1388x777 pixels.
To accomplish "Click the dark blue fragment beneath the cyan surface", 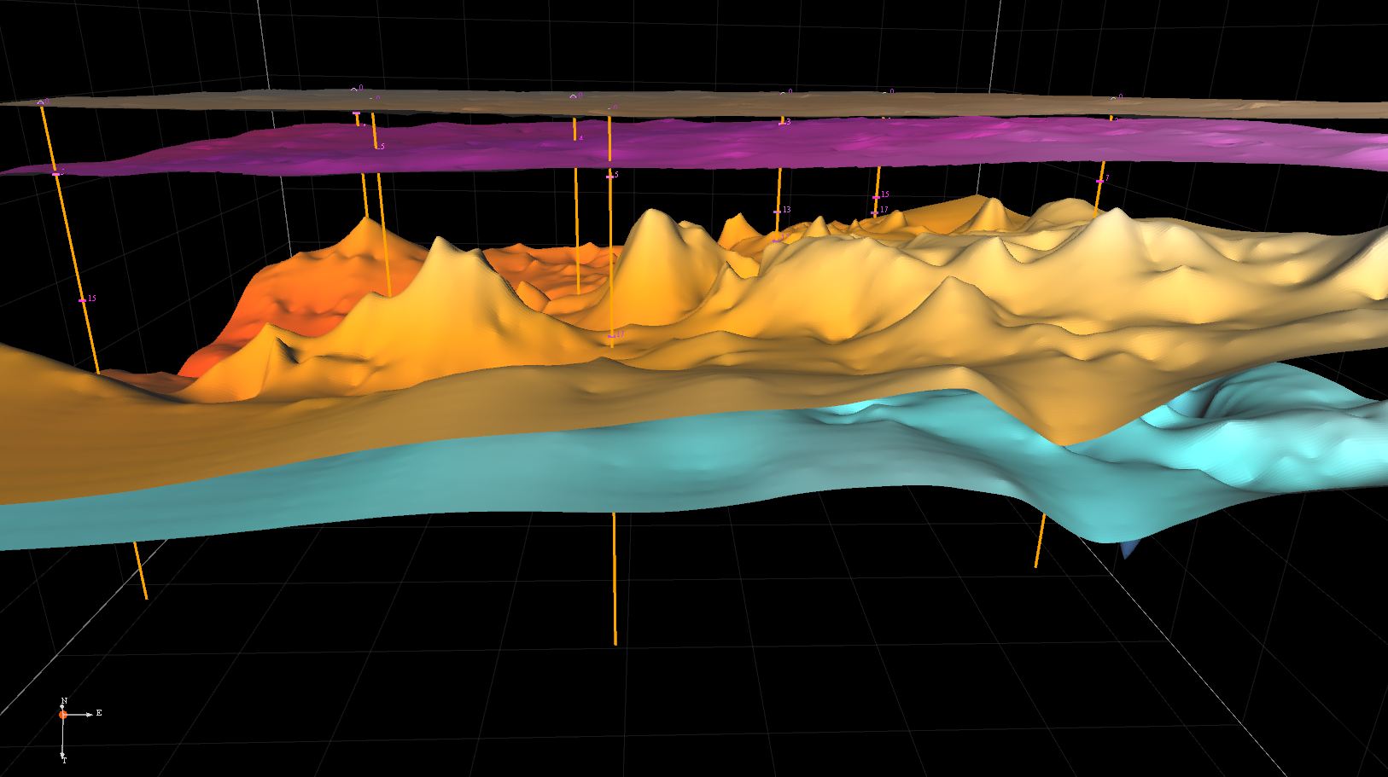I will [1128, 550].
